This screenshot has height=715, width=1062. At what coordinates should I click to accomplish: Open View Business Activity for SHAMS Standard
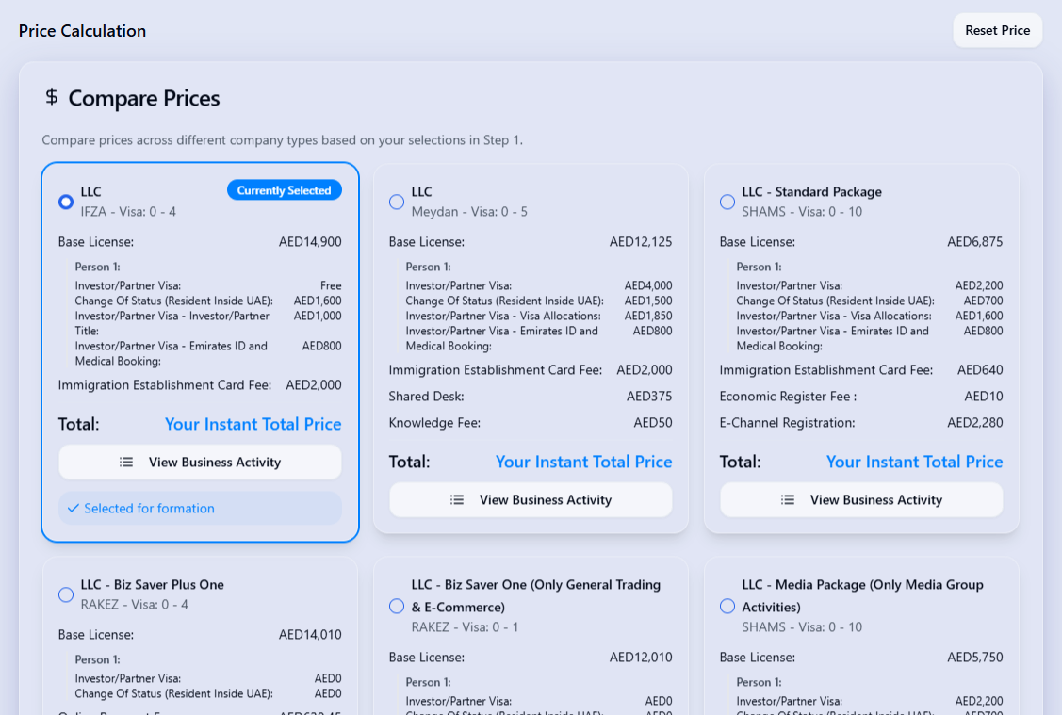[861, 499]
